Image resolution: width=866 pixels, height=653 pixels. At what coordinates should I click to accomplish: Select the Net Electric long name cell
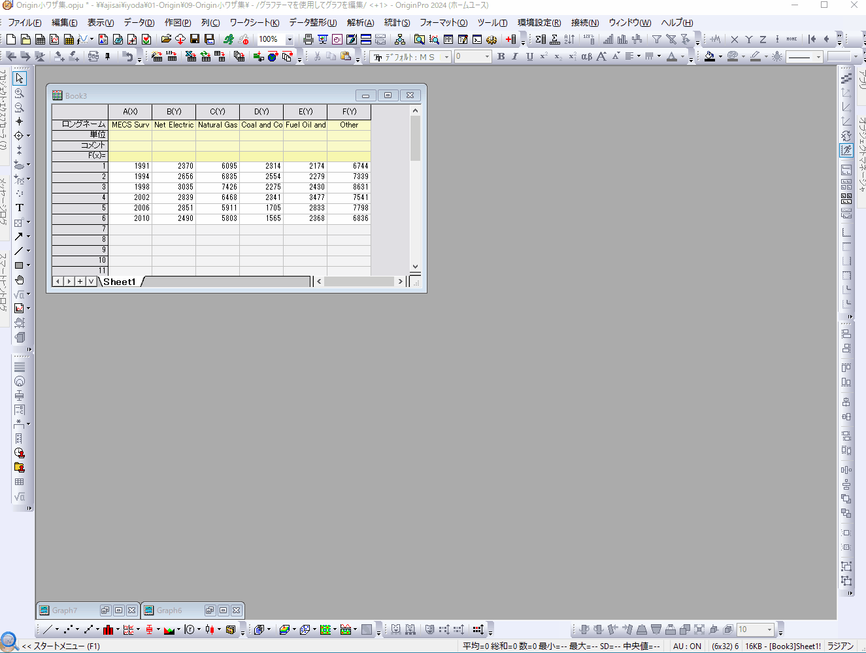tap(174, 125)
